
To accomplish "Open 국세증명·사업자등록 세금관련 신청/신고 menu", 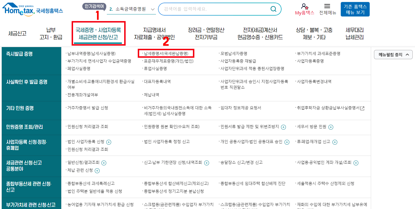I will click(98, 33).
